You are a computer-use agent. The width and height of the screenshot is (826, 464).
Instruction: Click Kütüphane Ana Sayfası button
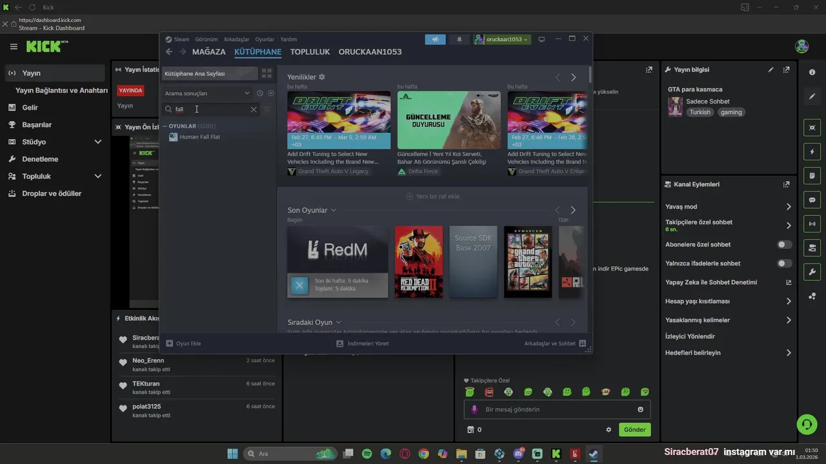pyautogui.click(x=208, y=73)
